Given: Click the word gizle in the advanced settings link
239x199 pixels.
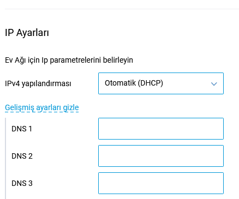Looking at the screenshot, I should (71, 107).
